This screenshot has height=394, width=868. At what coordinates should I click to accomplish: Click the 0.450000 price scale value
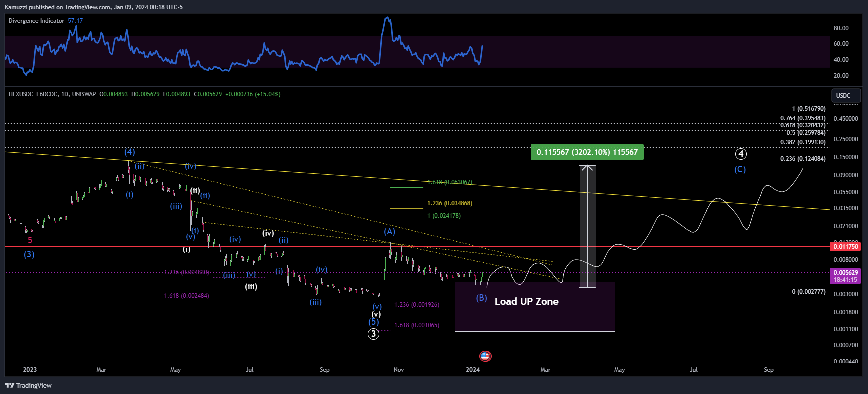[x=846, y=119]
